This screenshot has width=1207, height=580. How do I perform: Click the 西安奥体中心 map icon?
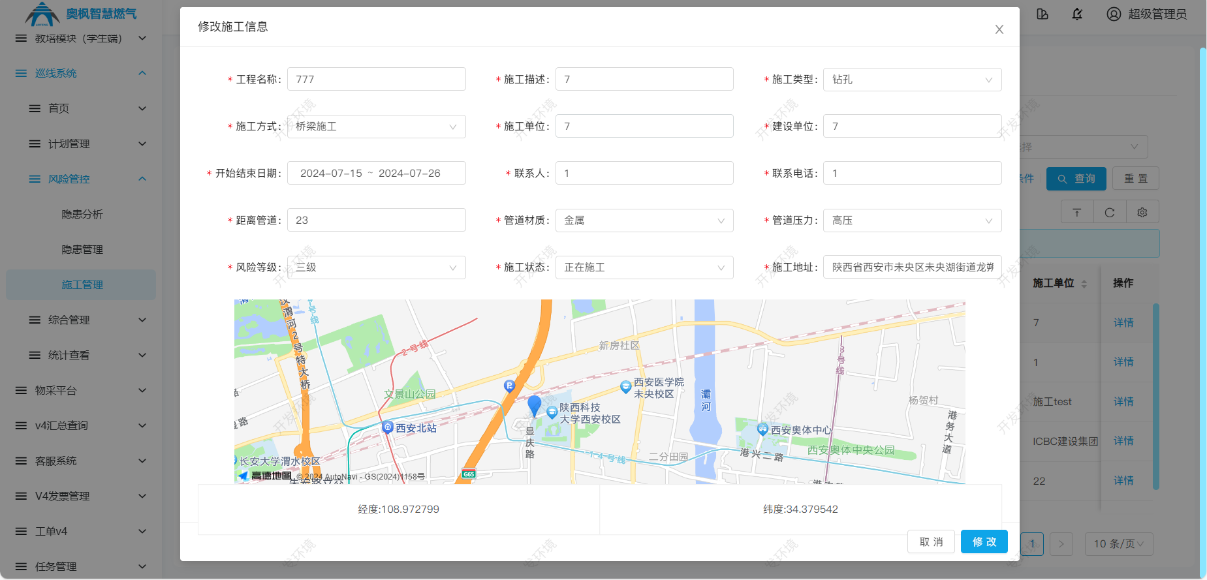coord(762,429)
